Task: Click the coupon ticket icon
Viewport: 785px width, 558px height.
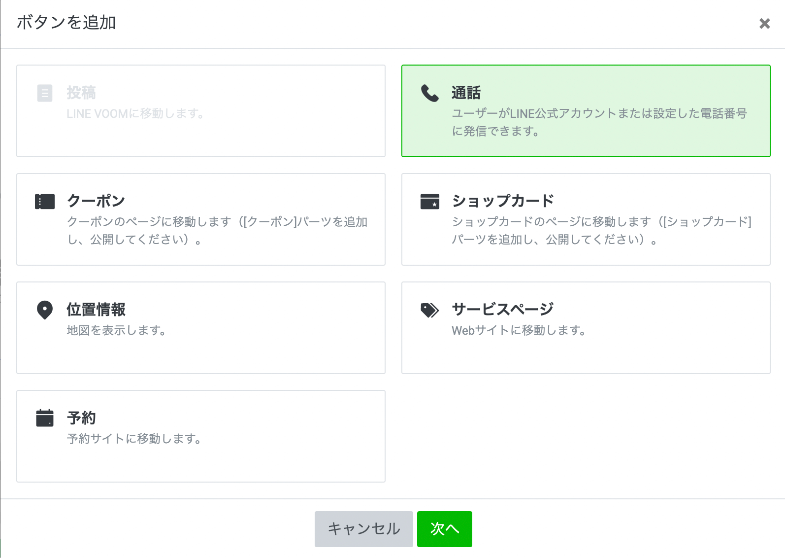Action: [45, 202]
